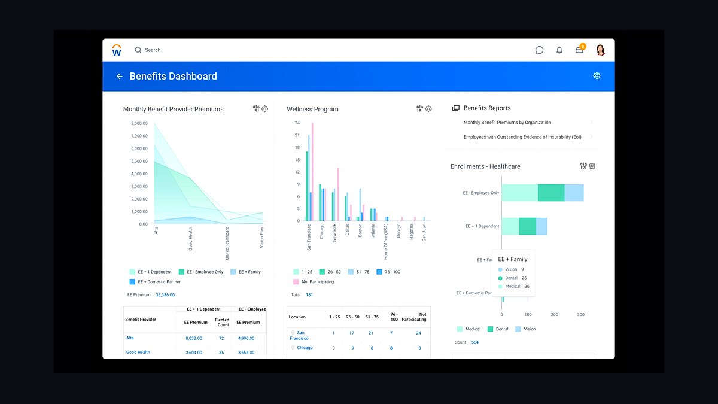Click EE Premium total 33,336.00
The height and width of the screenshot is (404, 718).
pos(165,295)
